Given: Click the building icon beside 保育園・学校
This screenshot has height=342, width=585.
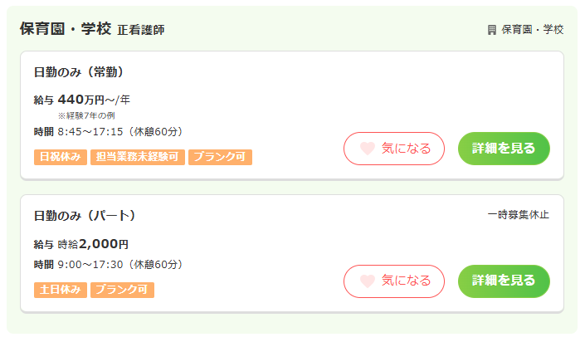Looking at the screenshot, I should [491, 30].
